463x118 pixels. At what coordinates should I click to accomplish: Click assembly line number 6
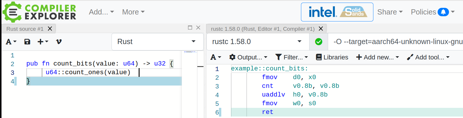coord(217,112)
